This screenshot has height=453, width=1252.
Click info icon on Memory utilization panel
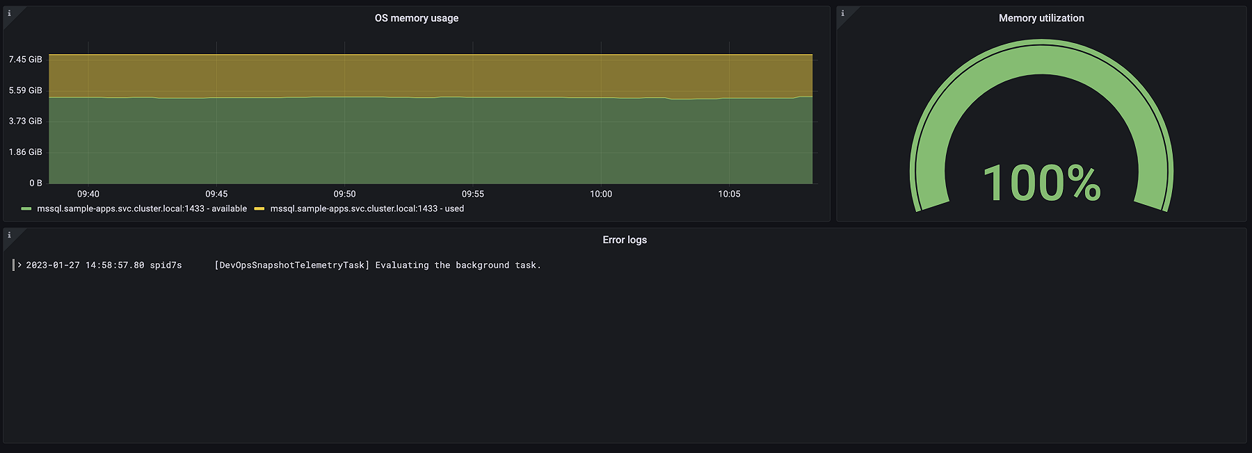point(842,13)
